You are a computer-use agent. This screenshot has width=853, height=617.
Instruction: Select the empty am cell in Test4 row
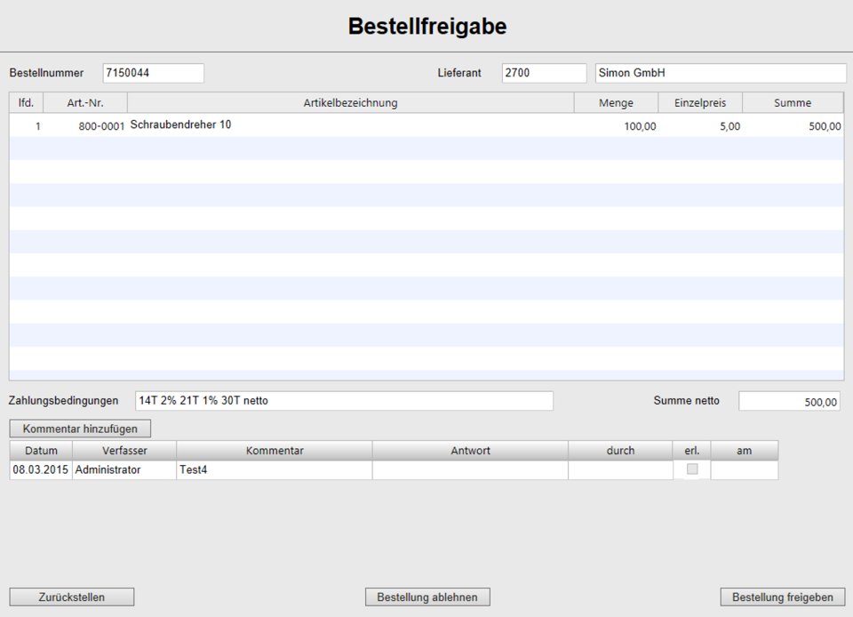pyautogui.click(x=745, y=469)
